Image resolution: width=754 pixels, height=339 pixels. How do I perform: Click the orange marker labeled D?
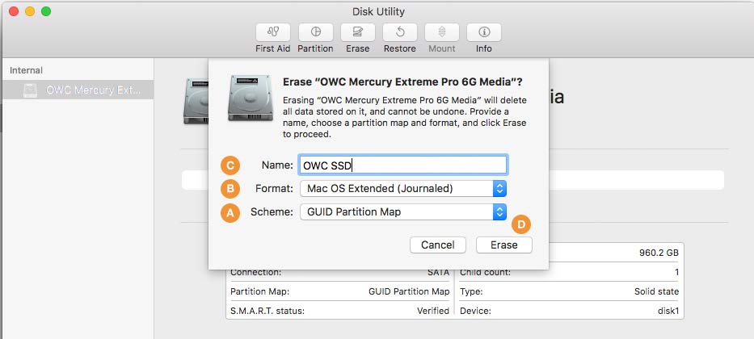(522, 224)
